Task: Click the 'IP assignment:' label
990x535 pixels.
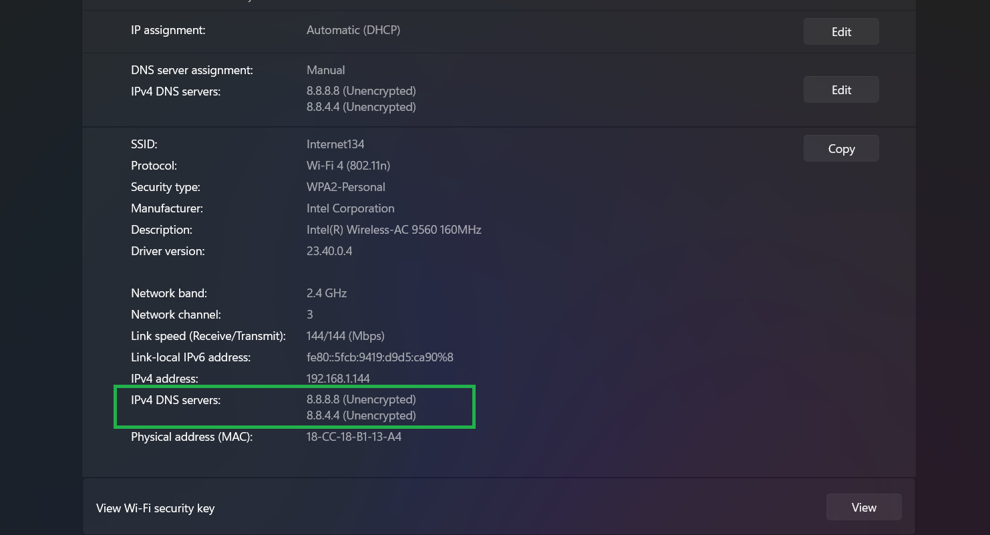Action: click(x=168, y=30)
